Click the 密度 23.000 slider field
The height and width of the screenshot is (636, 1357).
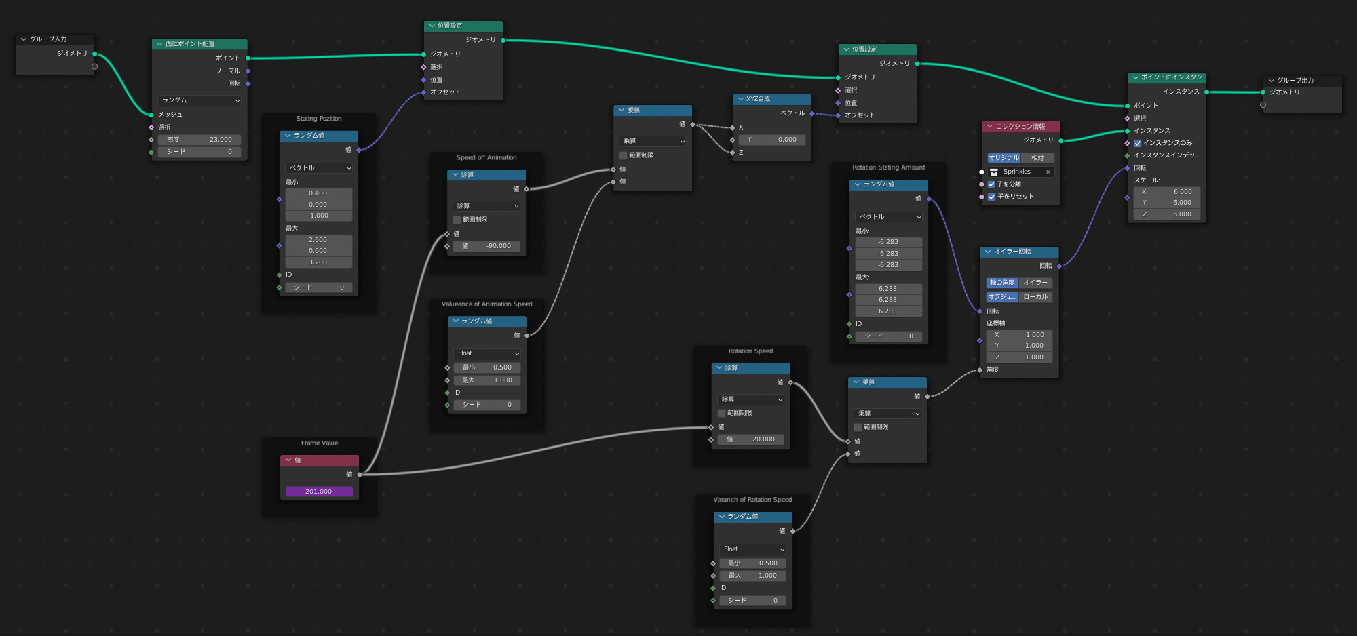[x=199, y=140]
